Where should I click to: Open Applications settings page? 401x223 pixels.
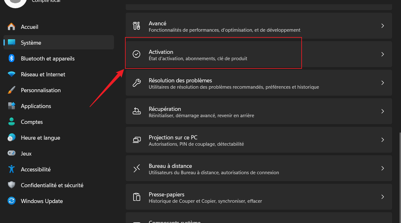[59, 106]
